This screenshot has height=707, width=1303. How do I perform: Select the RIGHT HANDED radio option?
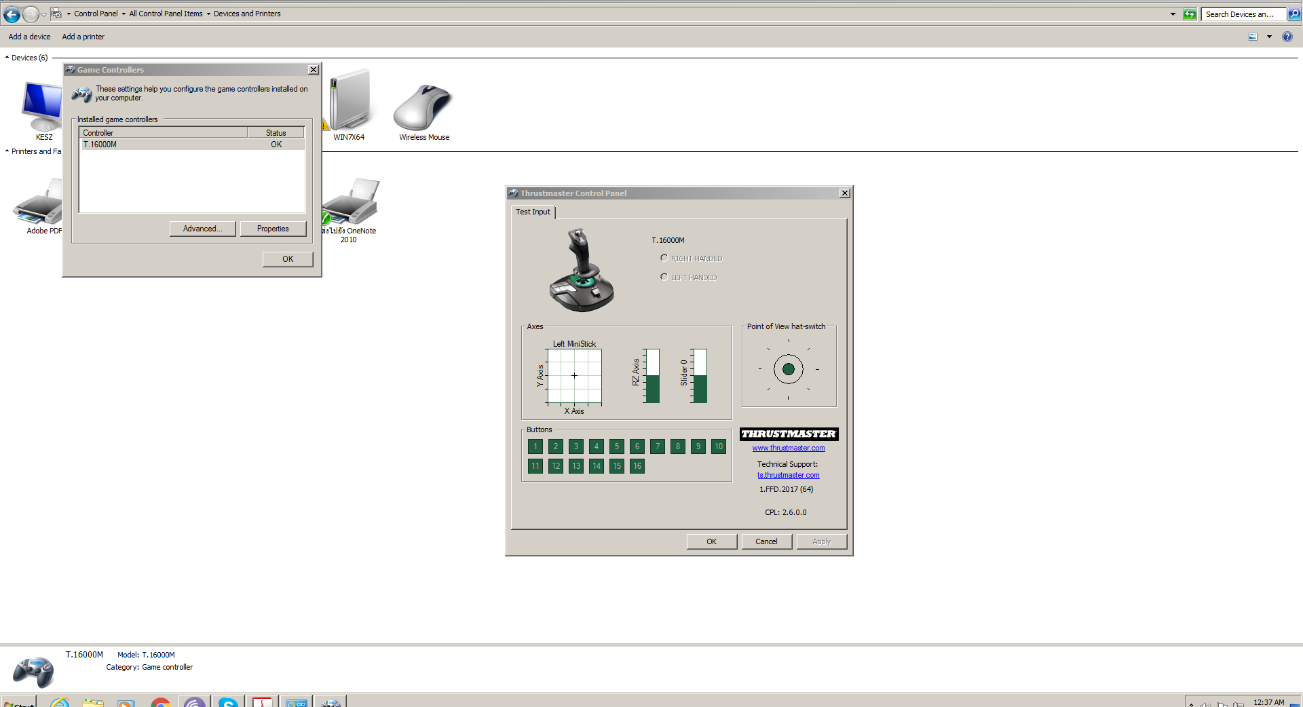coord(664,258)
